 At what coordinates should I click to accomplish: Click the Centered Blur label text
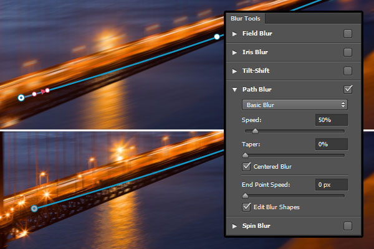coord(272,167)
